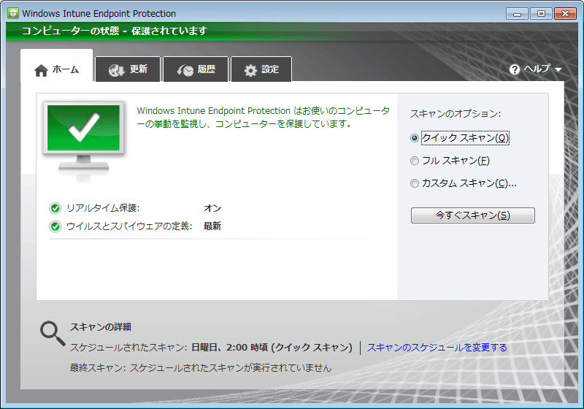Screen dimensions: 584x409
Task: Open スキャンのスケジュールを変更する link
Action: 437,348
